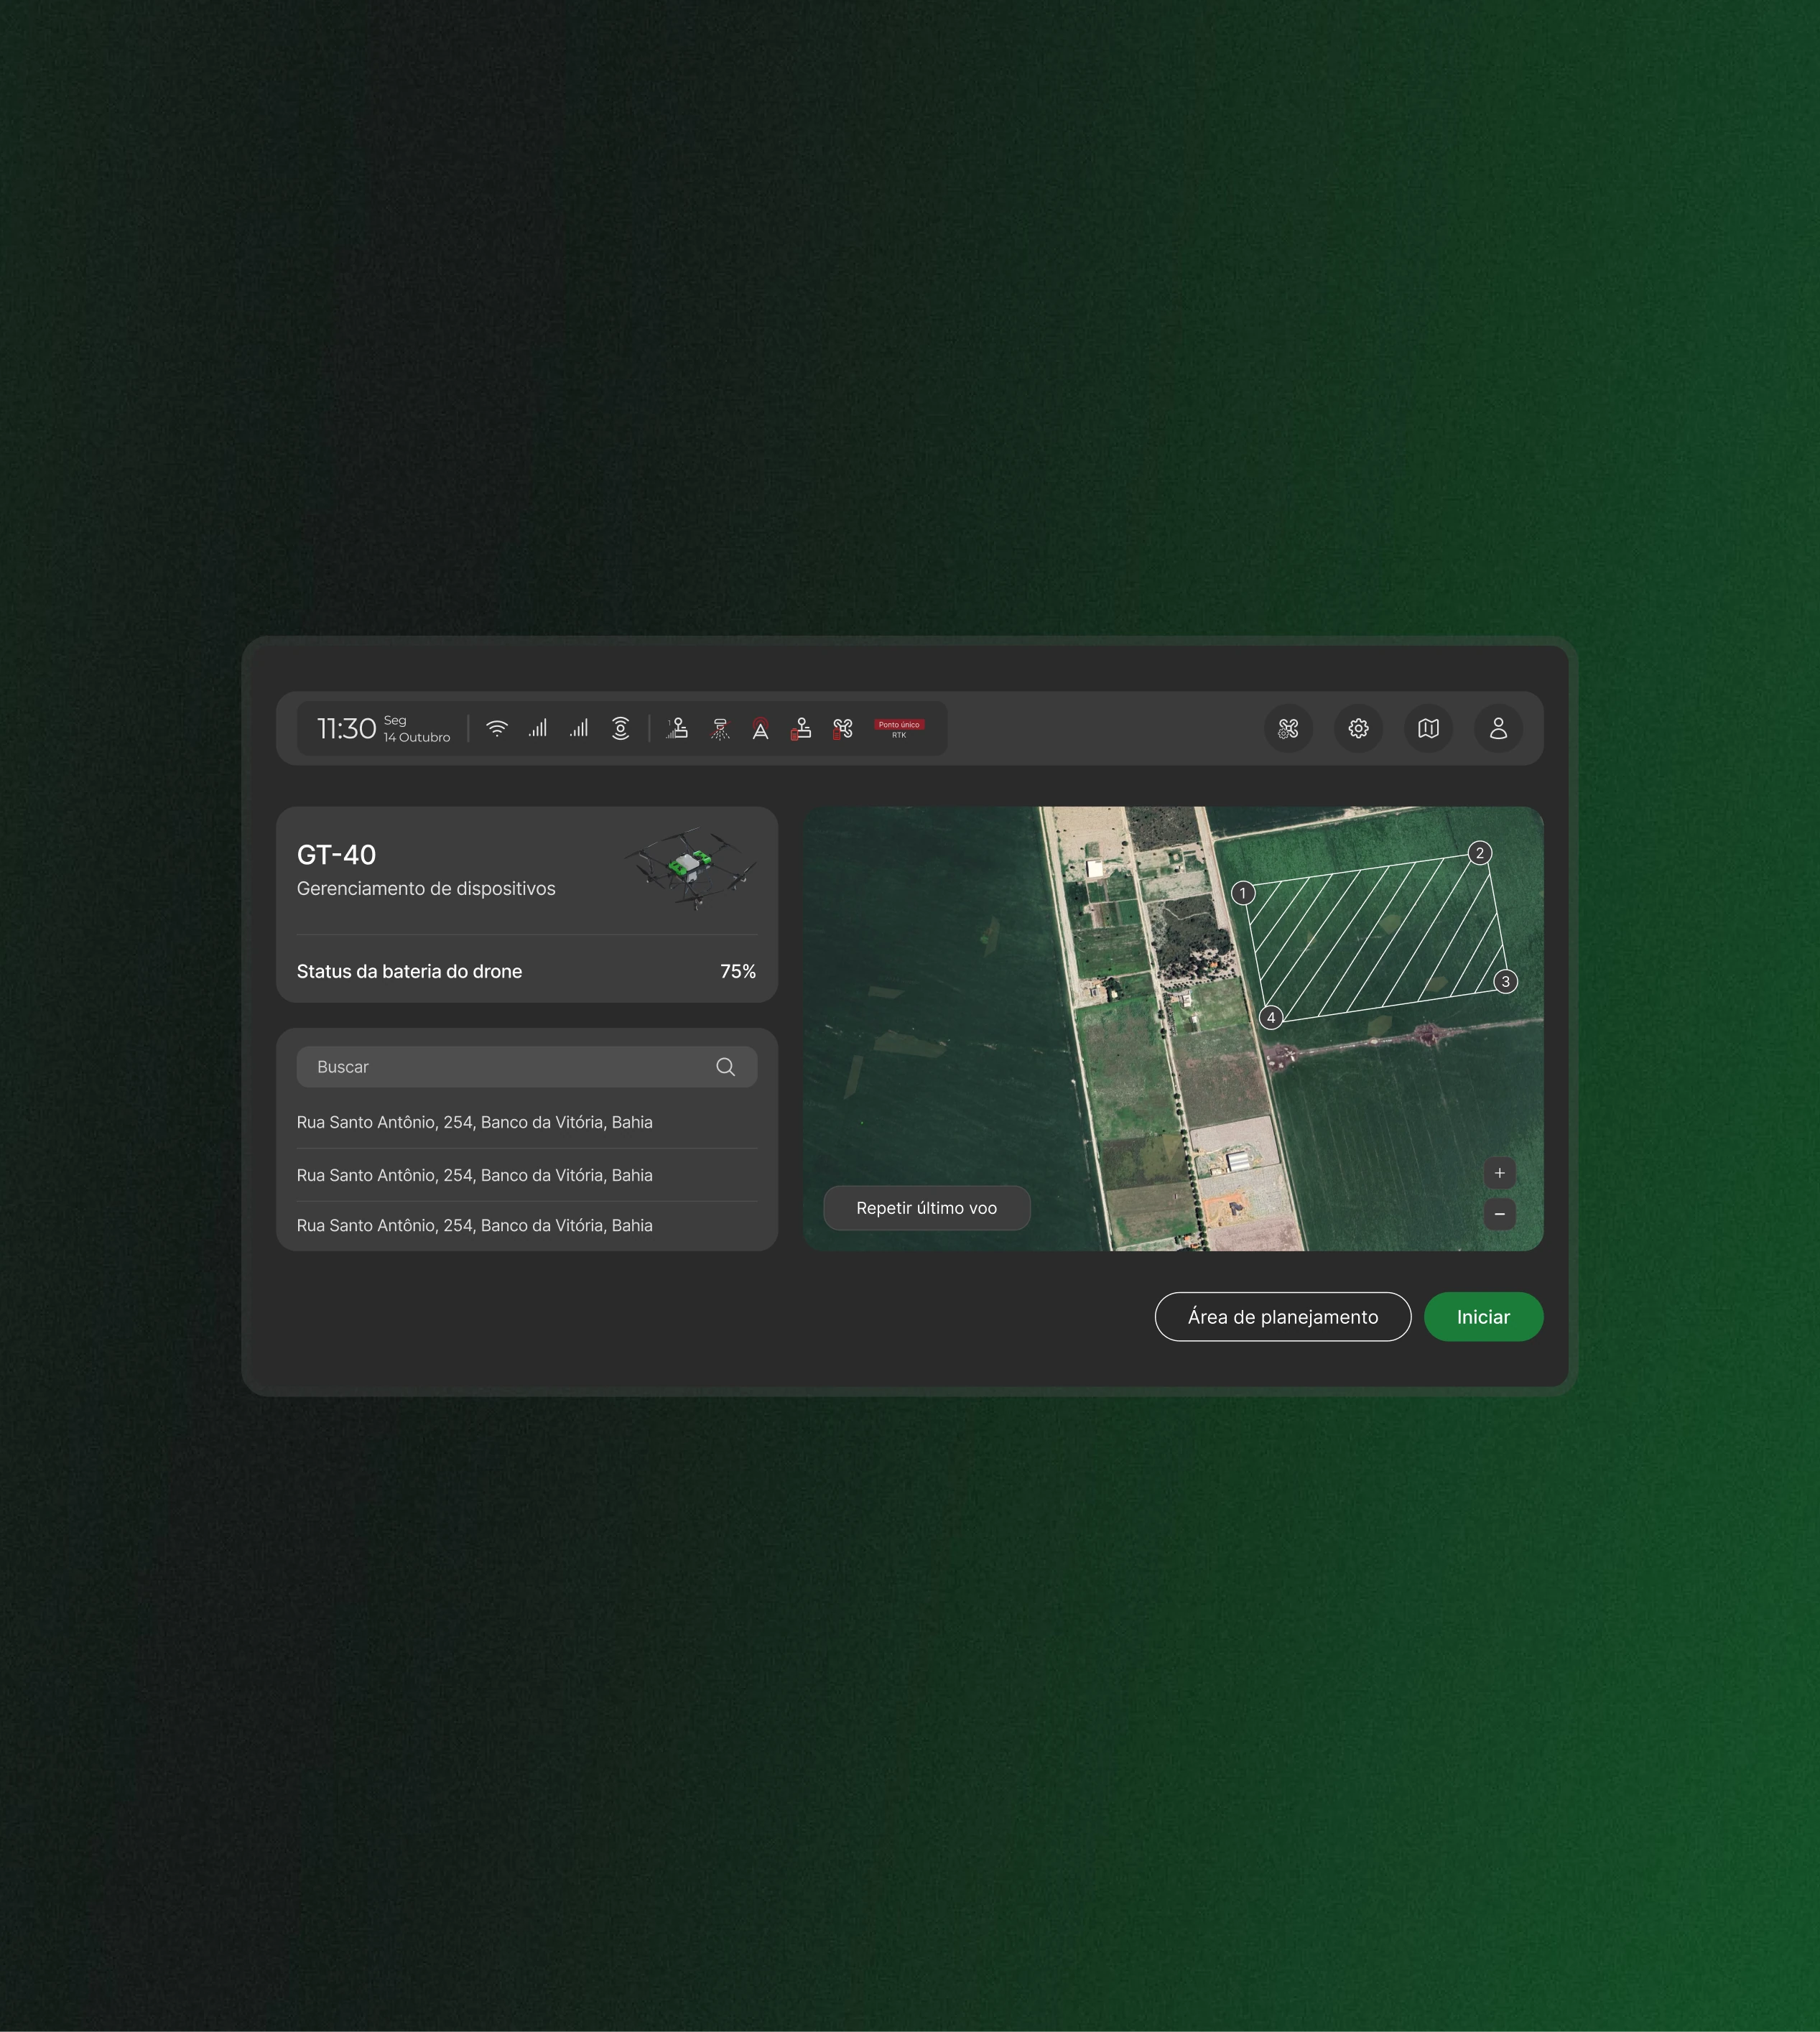Screen dimensions: 1820x2032
Task: Click the red Ponto único RTK badge
Action: click(x=899, y=729)
